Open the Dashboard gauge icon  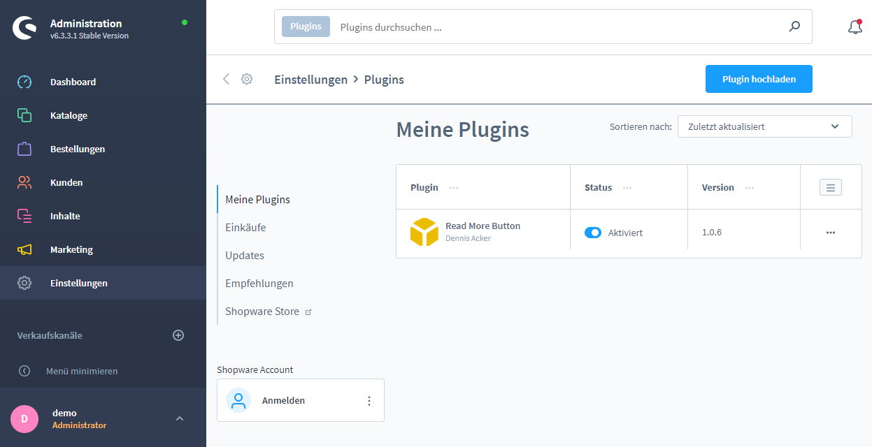pos(24,82)
